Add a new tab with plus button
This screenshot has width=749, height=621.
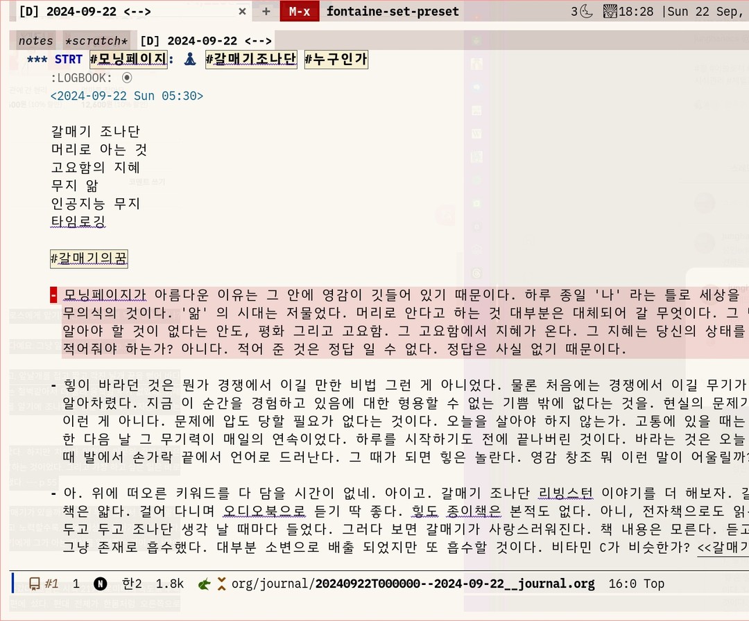[x=266, y=11]
